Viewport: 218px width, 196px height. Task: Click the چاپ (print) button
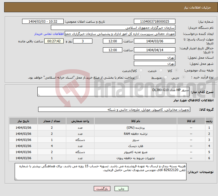point(121,189)
